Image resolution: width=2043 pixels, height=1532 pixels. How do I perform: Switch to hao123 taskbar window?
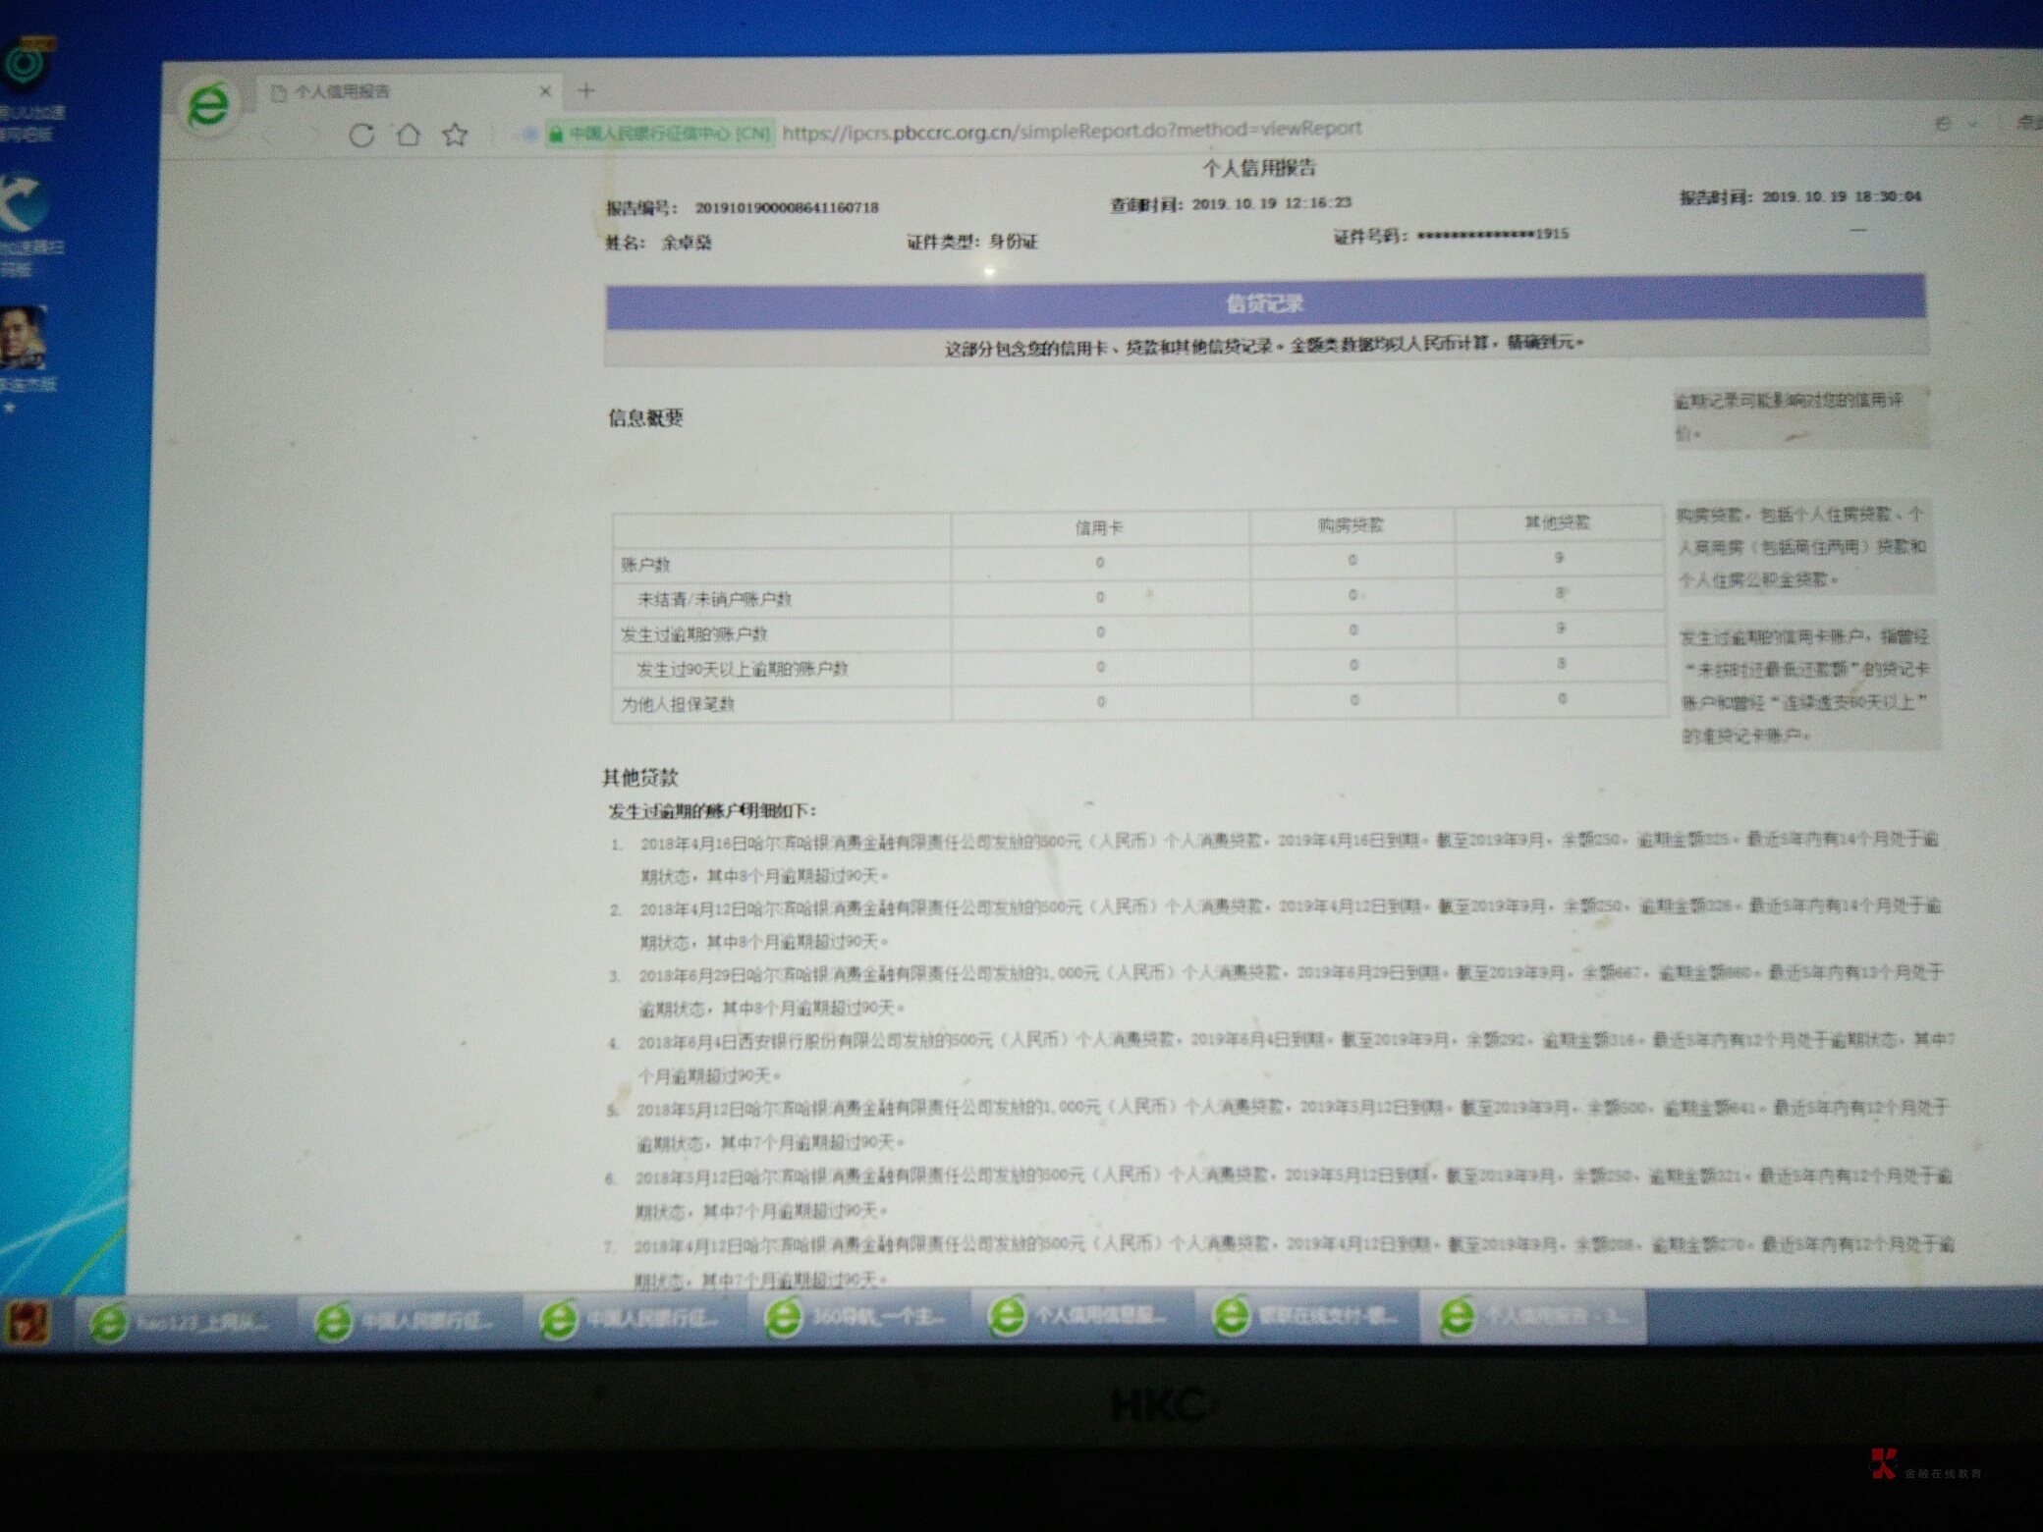[x=183, y=1322]
